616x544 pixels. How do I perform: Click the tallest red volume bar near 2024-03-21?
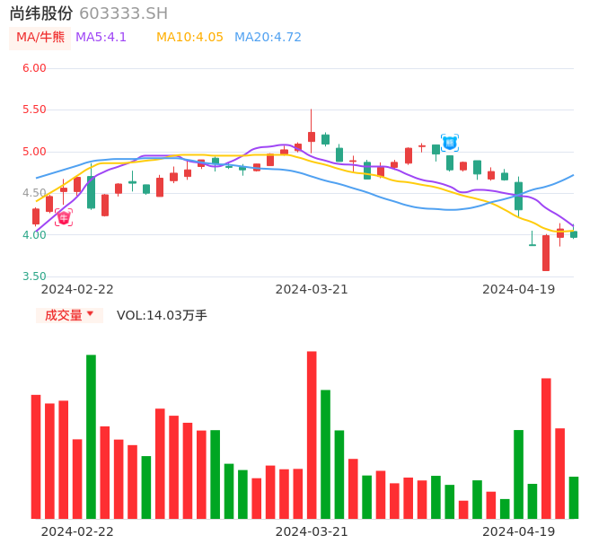click(312, 434)
